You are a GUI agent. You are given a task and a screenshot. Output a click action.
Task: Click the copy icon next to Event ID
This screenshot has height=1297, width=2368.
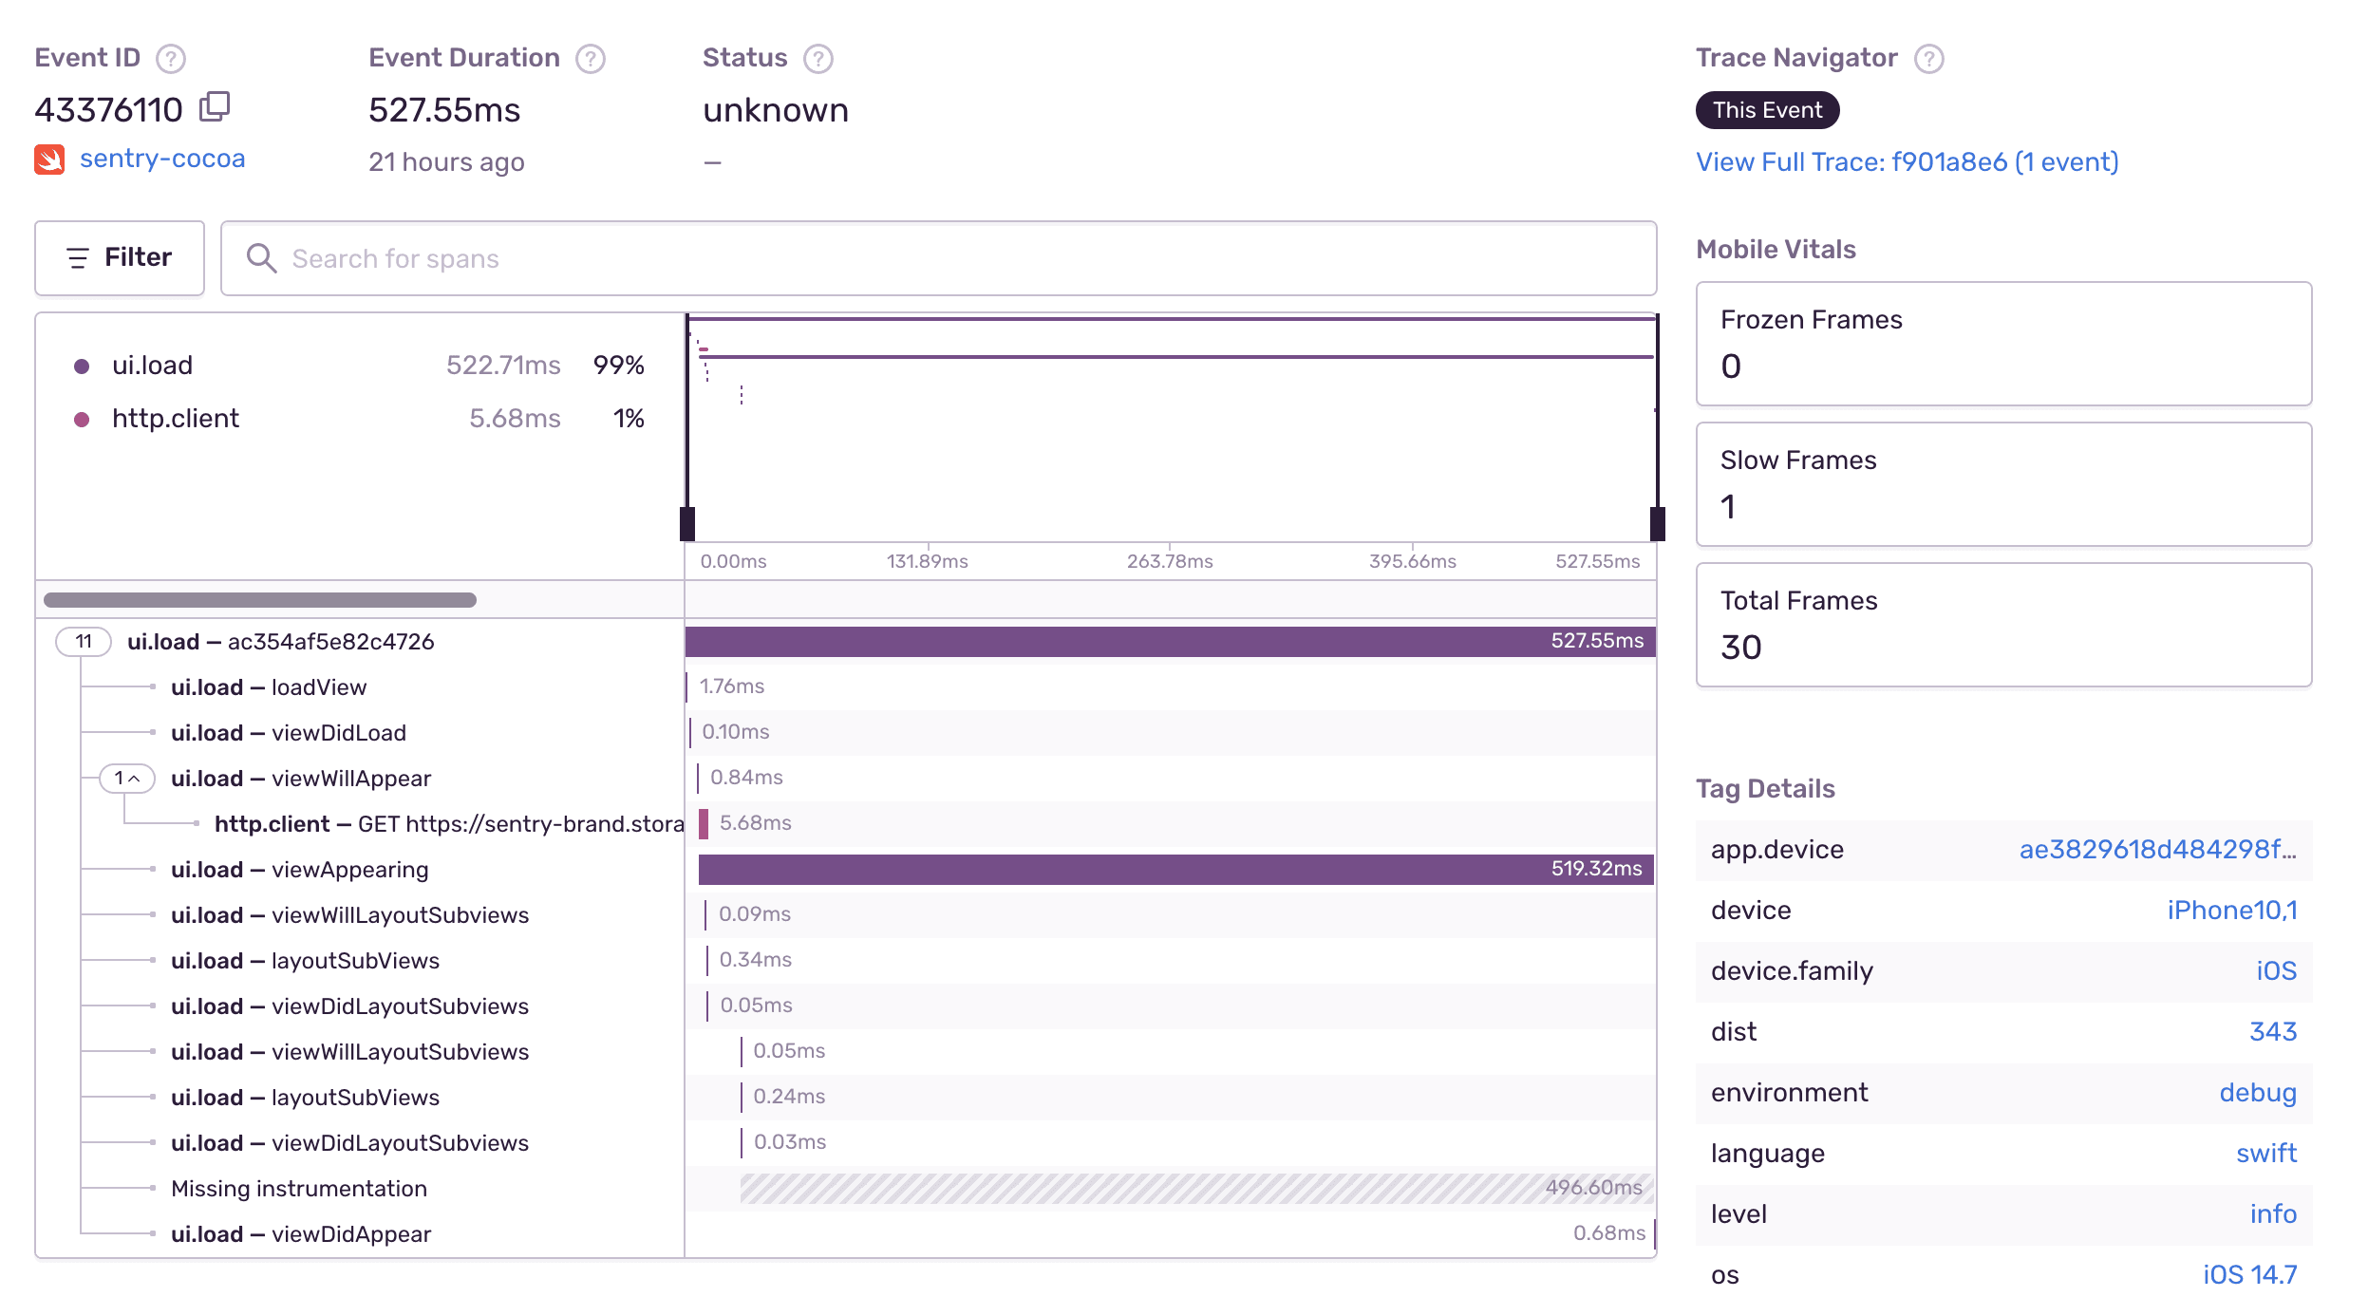pyautogui.click(x=217, y=107)
